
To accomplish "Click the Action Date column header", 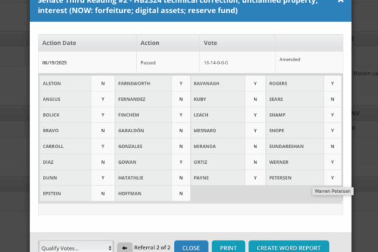I will click(x=88, y=43).
